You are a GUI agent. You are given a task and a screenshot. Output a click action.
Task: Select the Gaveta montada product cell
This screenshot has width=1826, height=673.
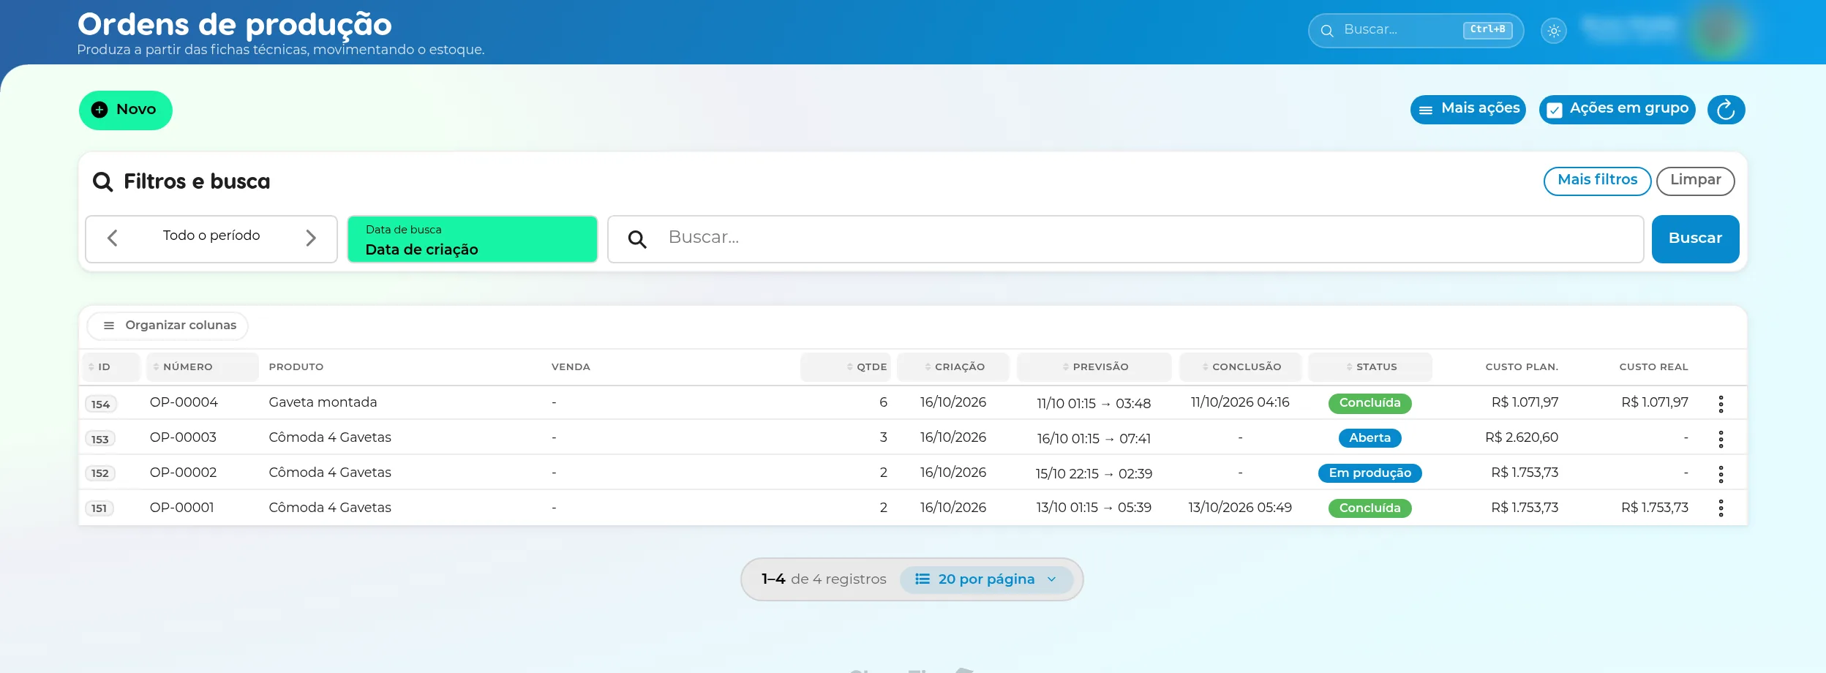(323, 402)
